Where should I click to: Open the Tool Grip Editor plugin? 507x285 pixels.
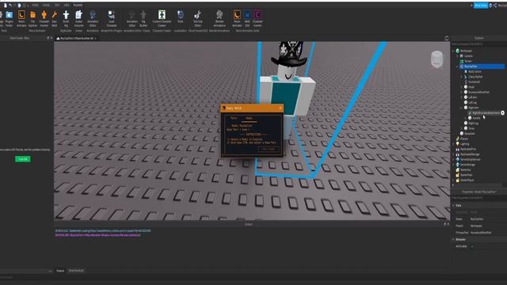(x=197, y=19)
